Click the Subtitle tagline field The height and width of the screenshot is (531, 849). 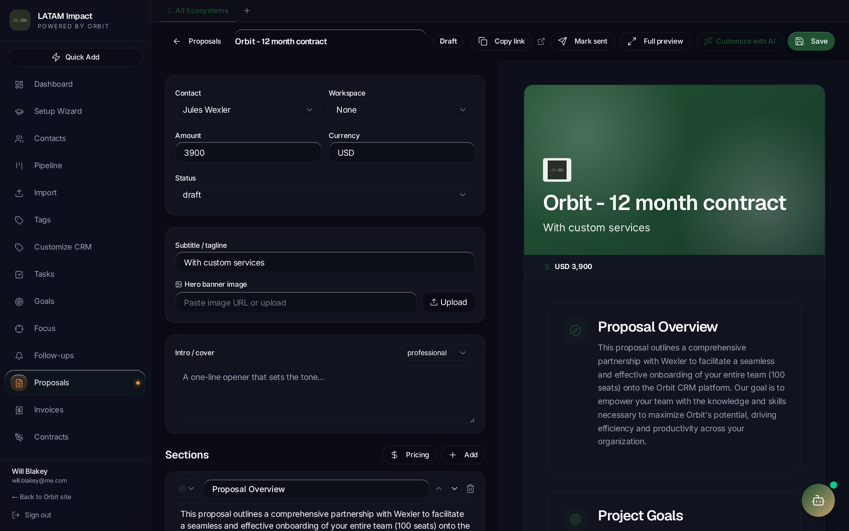[x=325, y=262]
